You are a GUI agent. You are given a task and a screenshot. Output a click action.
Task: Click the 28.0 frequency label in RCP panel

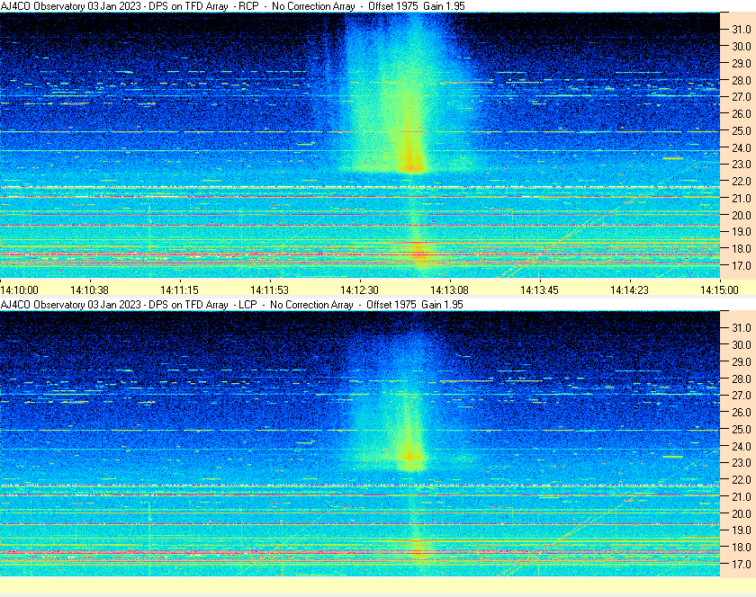[x=742, y=80]
